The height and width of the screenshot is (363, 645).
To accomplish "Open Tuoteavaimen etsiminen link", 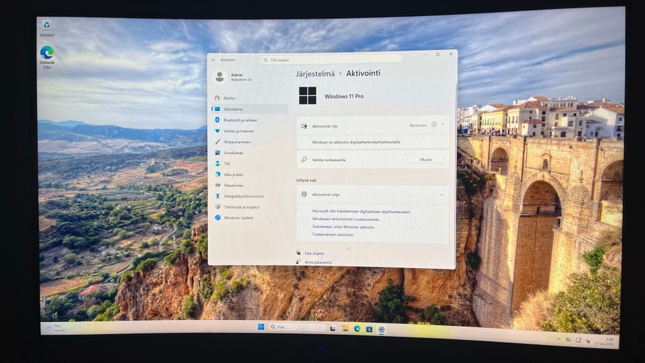I will [x=333, y=235].
